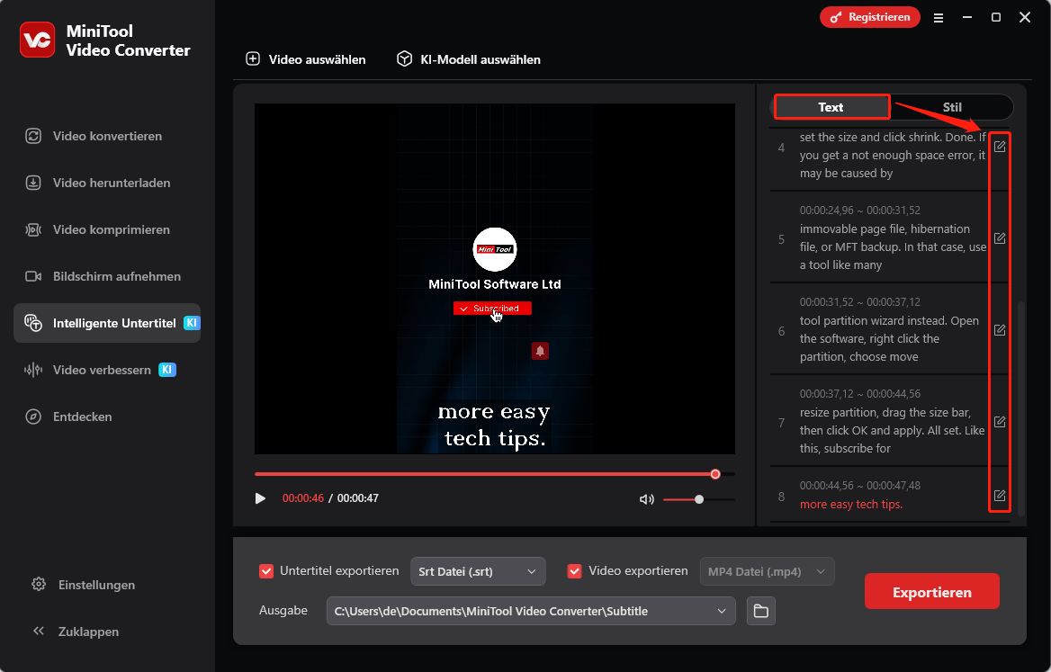Open Einstellungen gear item
Image resolution: width=1051 pixels, height=672 pixels.
coord(84,585)
